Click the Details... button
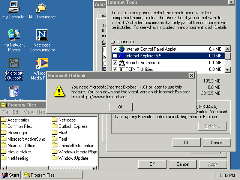The width and height of the screenshot is (240, 180). coord(212,126)
